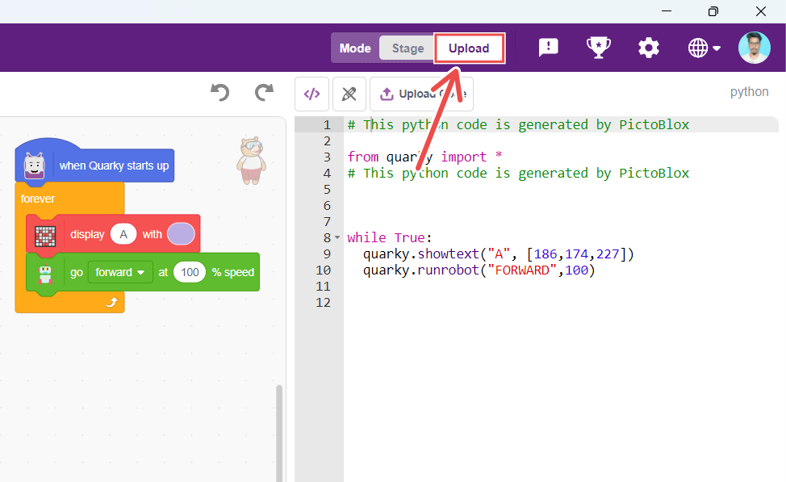The width and height of the screenshot is (786, 482).
Task: Click the undo arrow icon
Action: click(219, 93)
